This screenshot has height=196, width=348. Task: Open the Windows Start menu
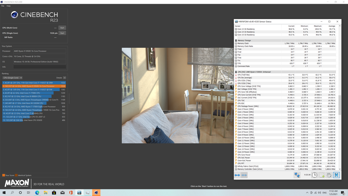pyautogui.click(x=4, y=193)
